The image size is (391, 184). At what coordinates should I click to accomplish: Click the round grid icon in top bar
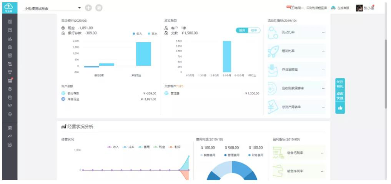pyautogui.click(x=99, y=8)
